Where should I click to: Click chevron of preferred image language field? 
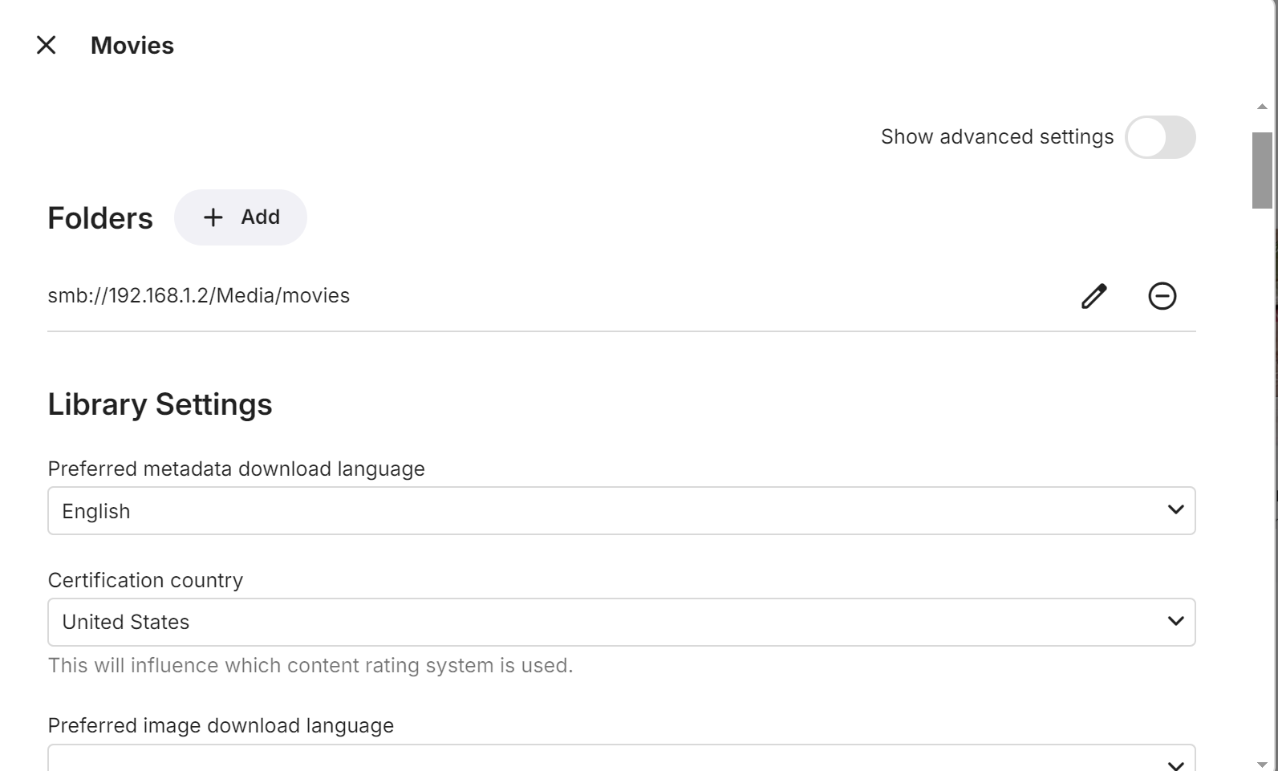click(1175, 764)
